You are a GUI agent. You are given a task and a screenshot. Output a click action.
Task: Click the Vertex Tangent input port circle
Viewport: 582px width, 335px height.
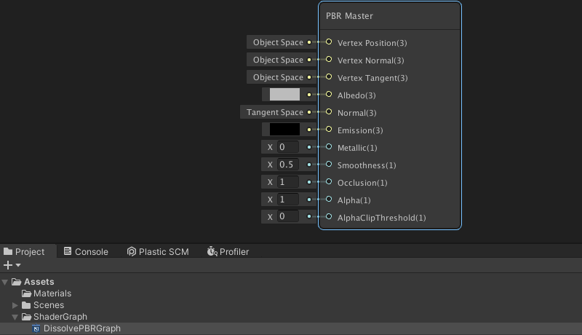coord(329,77)
